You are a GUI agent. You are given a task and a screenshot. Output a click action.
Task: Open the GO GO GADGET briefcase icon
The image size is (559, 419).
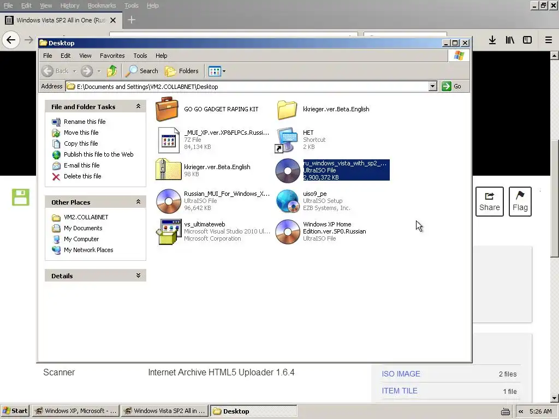(167, 109)
